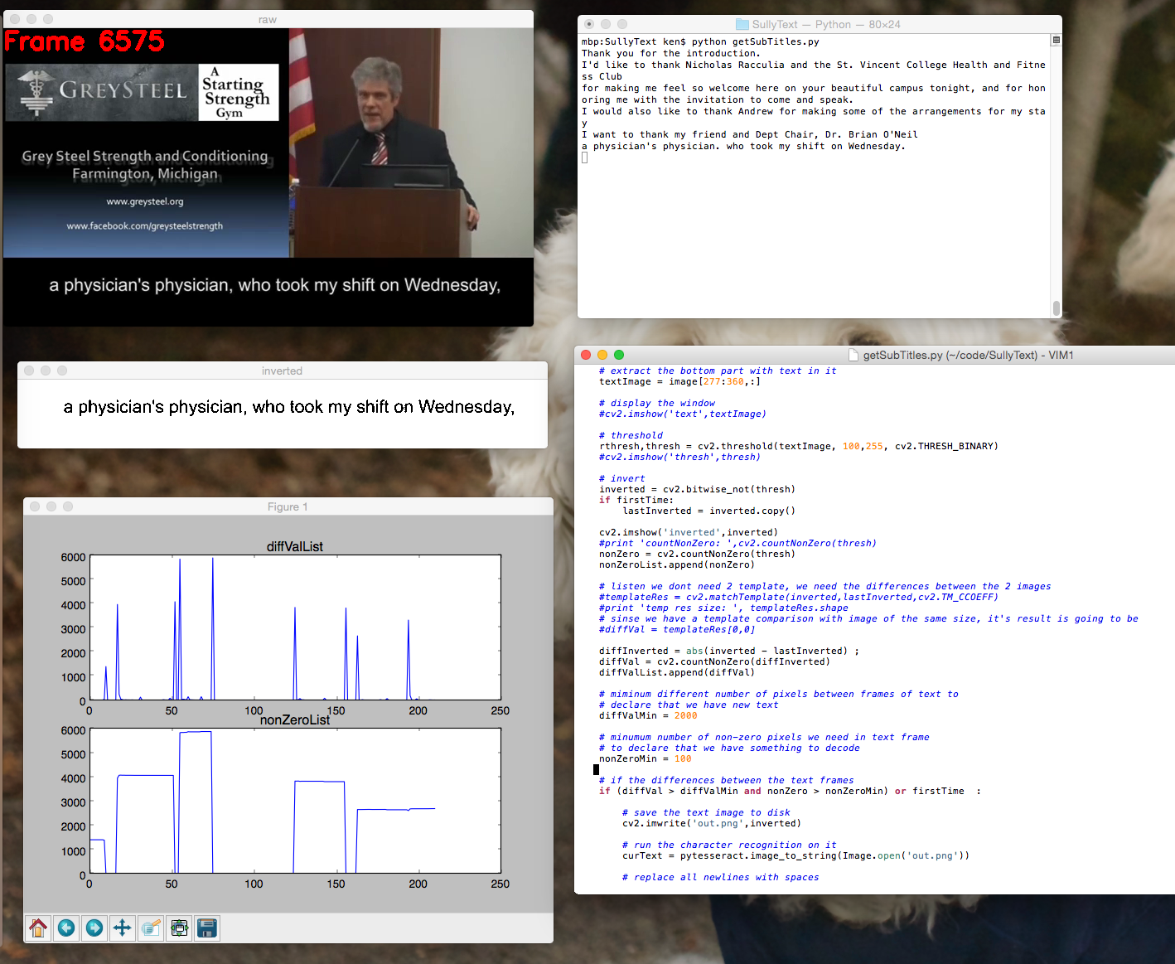1175x964 pixels.
Task: Close the raw video window
Action: tap(15, 18)
